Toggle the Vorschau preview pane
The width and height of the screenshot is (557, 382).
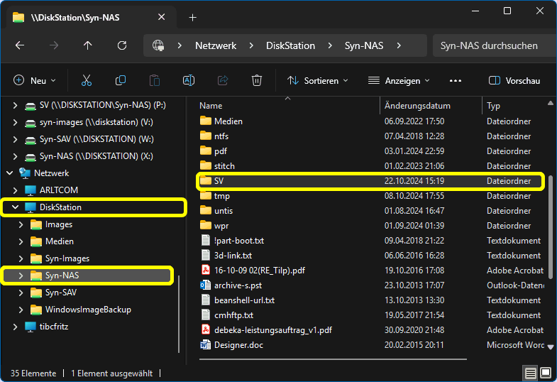[514, 81]
